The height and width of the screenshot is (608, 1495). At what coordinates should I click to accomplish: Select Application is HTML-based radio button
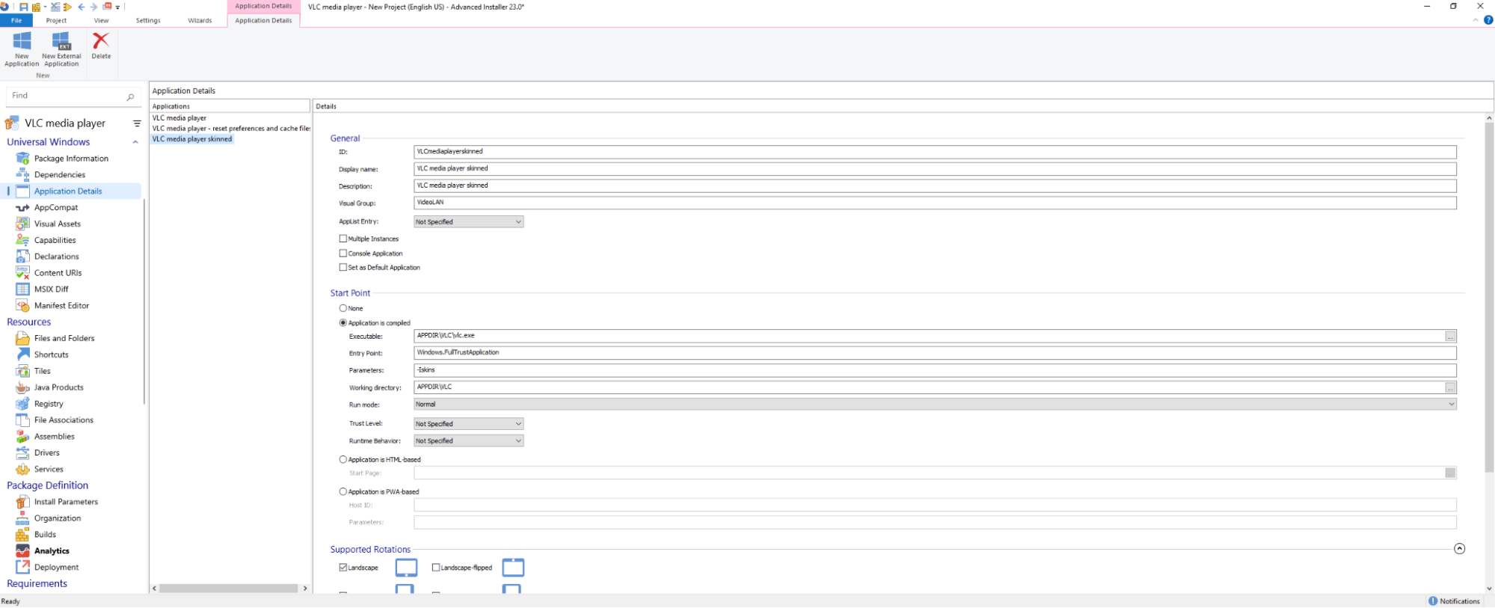343,460
